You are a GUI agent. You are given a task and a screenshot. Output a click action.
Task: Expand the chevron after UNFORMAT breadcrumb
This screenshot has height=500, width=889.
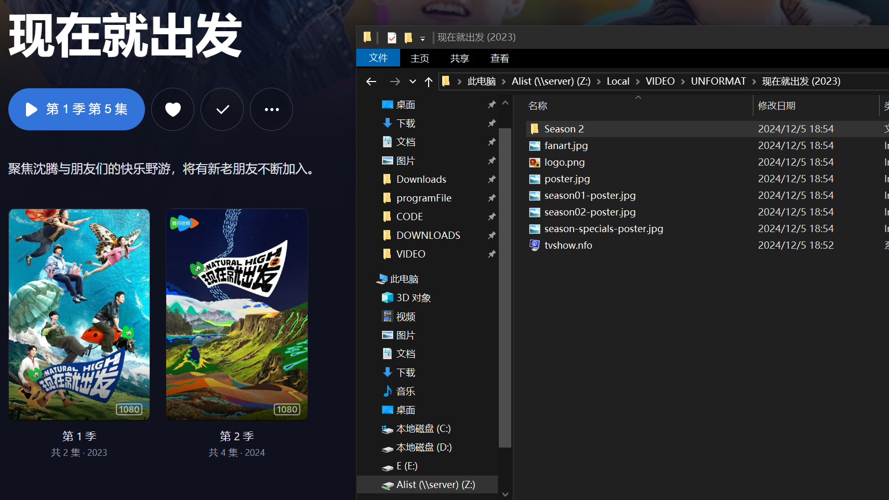pyautogui.click(x=754, y=82)
